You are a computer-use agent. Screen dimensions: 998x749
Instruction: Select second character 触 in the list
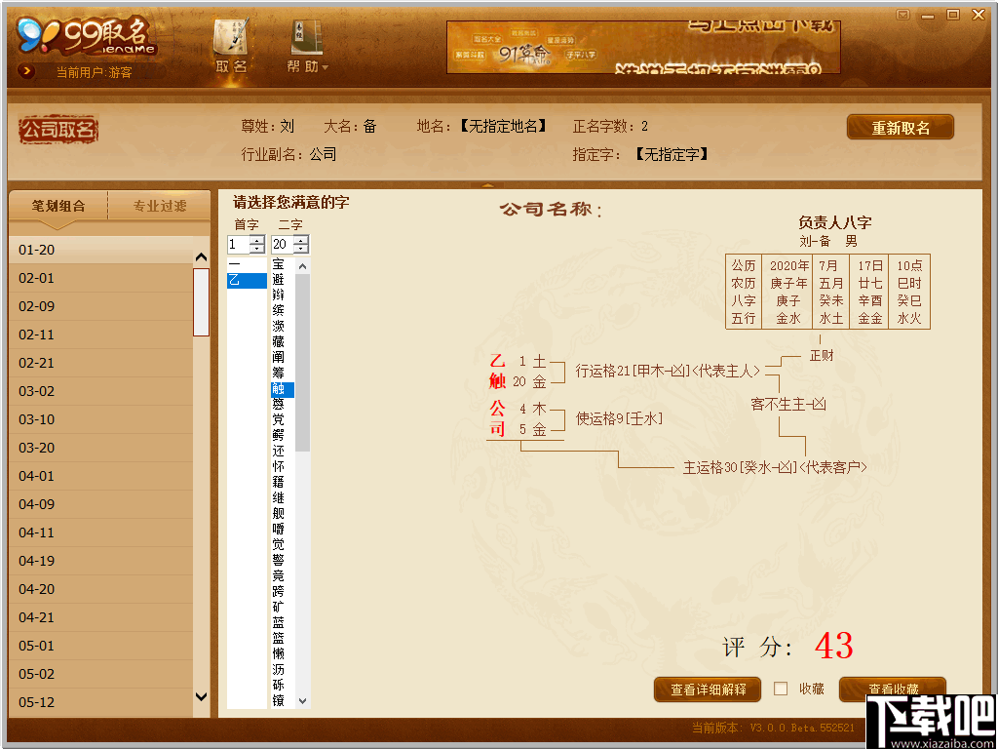pyautogui.click(x=283, y=389)
